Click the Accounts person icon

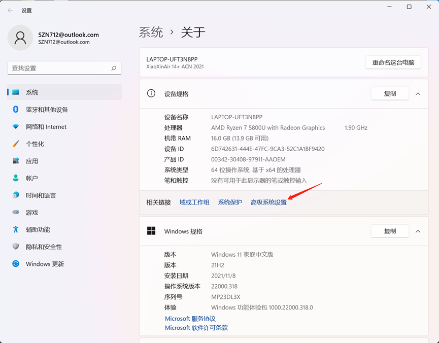16,178
